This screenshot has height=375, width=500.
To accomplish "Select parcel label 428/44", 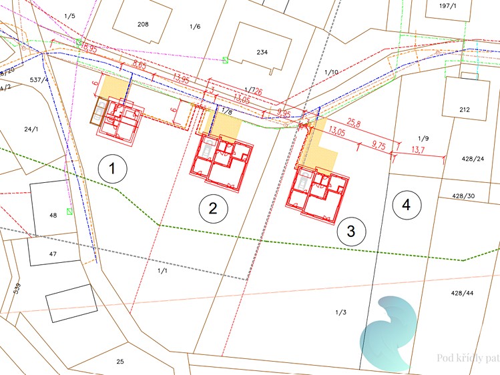I will pyautogui.click(x=462, y=293).
